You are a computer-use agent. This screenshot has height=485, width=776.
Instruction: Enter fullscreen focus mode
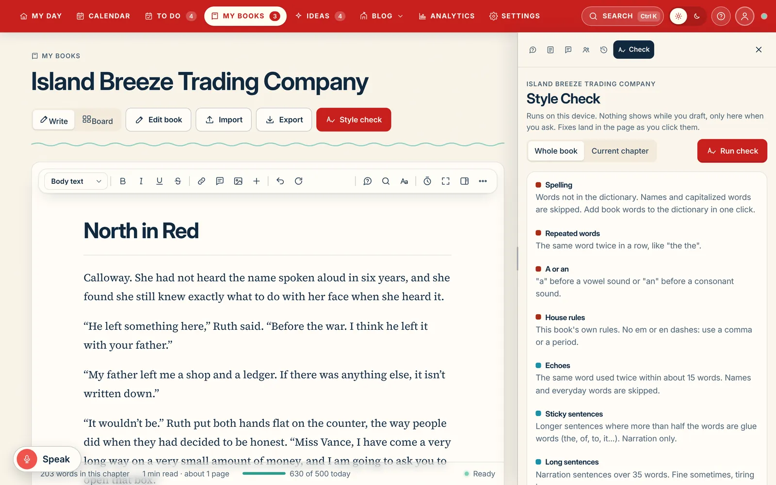coord(446,181)
